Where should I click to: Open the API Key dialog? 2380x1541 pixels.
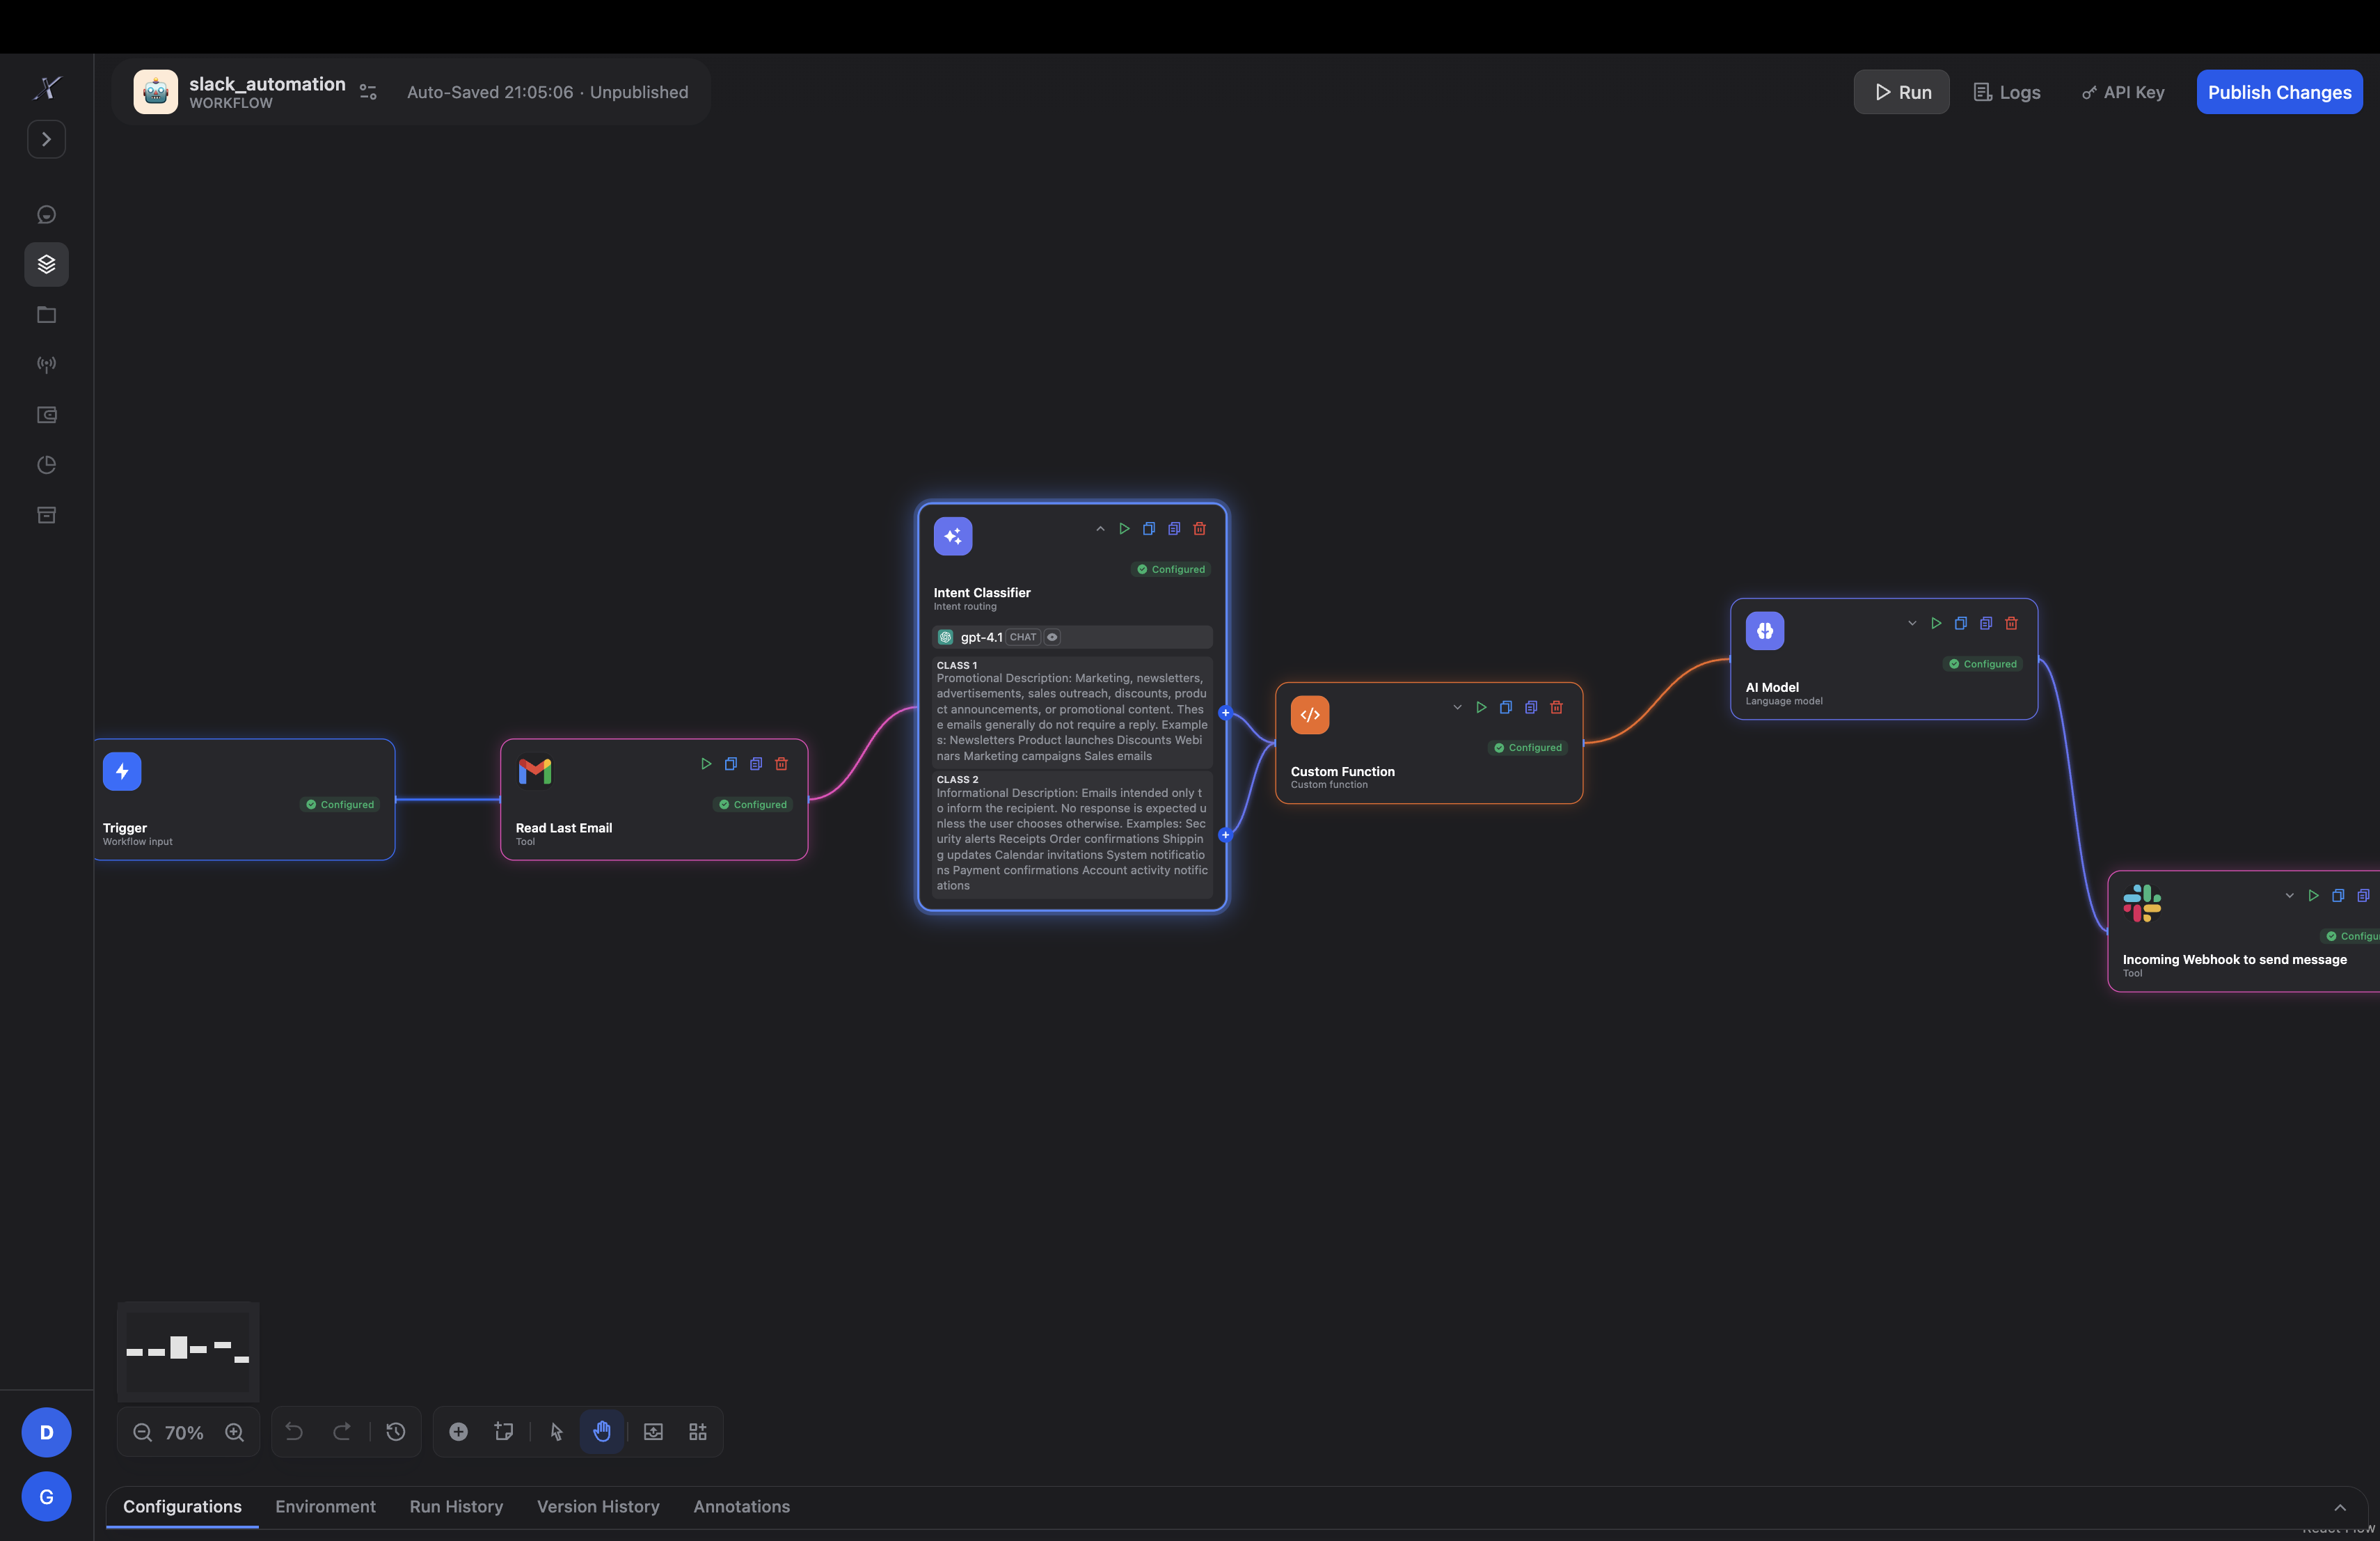[x=2122, y=92]
